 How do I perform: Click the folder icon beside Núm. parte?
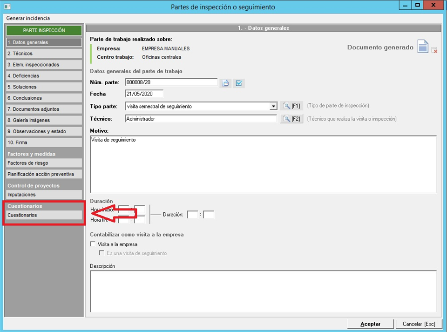tap(226, 83)
